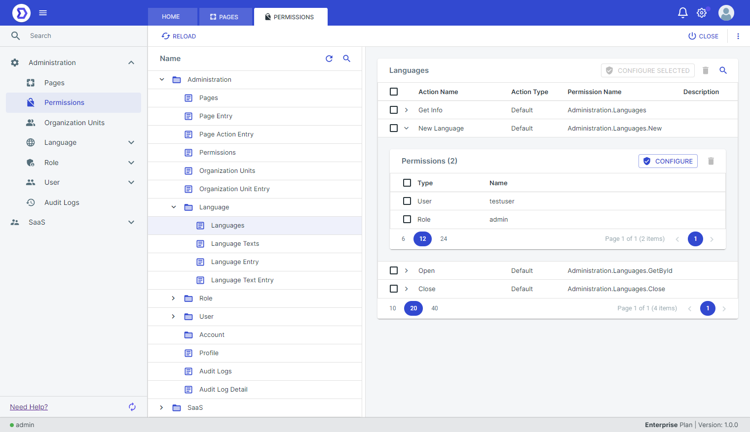Image resolution: width=750 pixels, height=432 pixels.
Task: Click Audit Logs history icon in sidebar
Action: 31,202
